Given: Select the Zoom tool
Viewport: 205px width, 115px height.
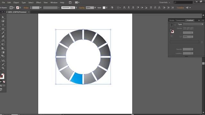Looking at the screenshot, I should [x=3, y=68].
